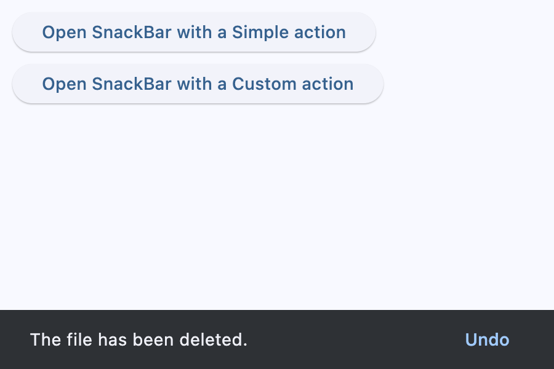Click the dark snackbar notification bar

coord(277,339)
